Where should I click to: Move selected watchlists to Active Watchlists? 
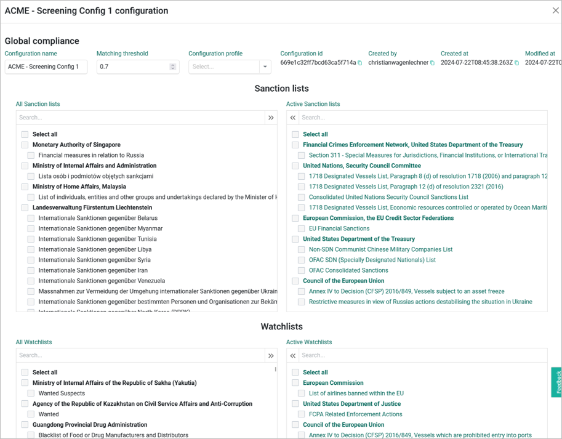coord(271,355)
